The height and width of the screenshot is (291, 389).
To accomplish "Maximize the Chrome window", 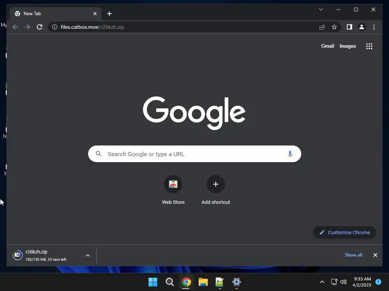I will pos(356,9).
